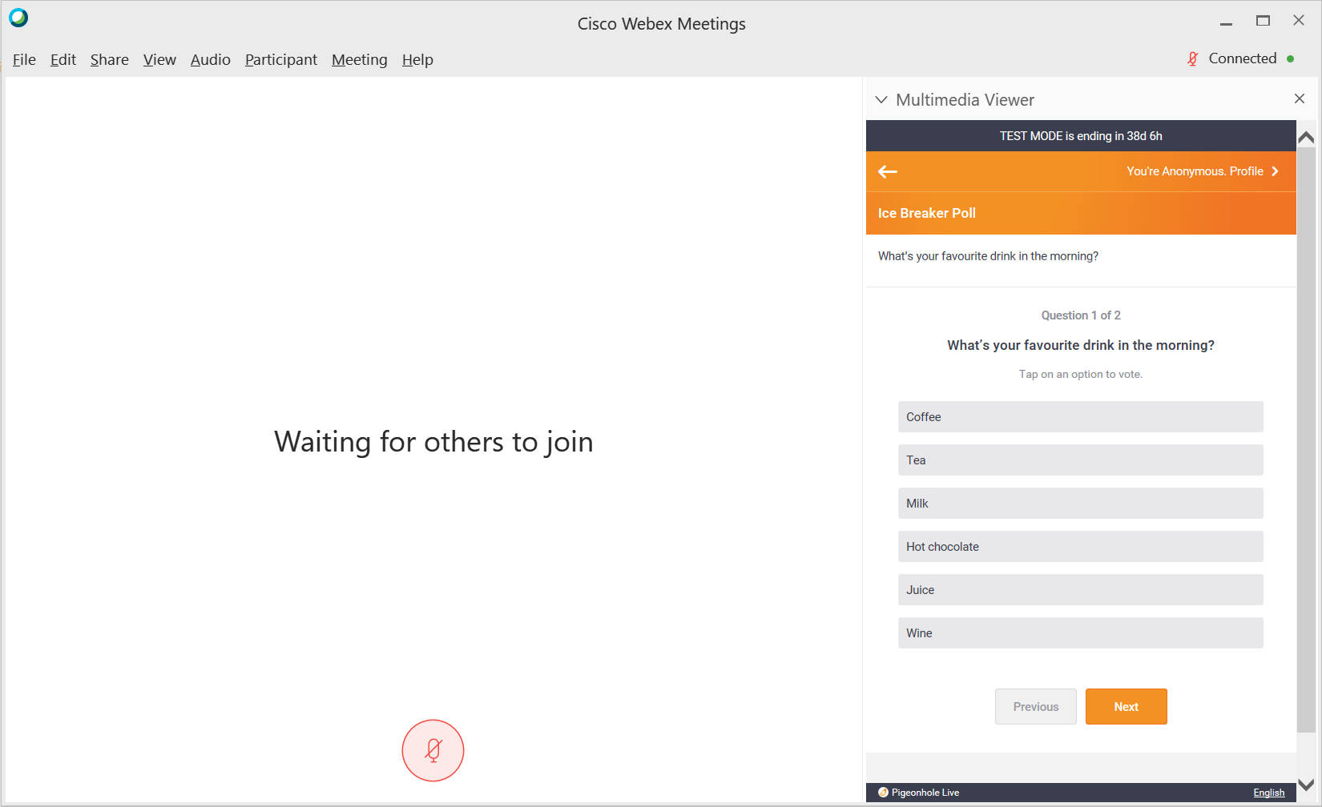The width and height of the screenshot is (1322, 807).
Task: Click the muted microphone status icon
Action: point(1191,58)
